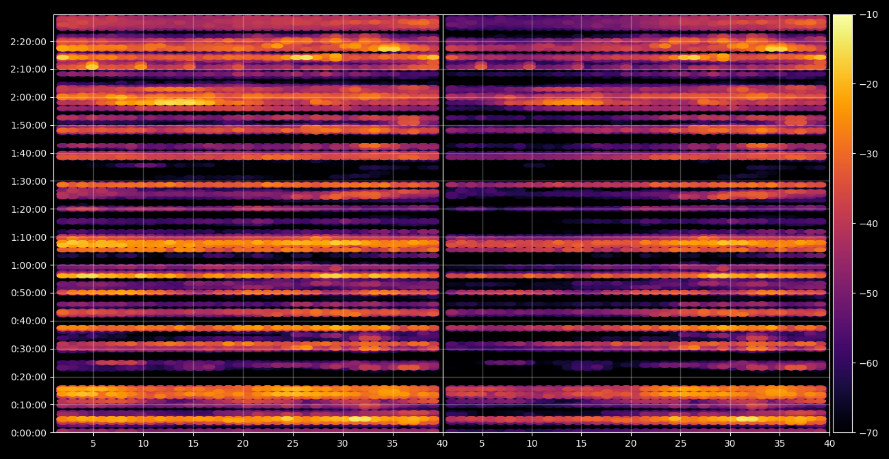This screenshot has height=459, width=889.
Task: Click the 2:00:00 y-axis tick label
Action: 29,97
